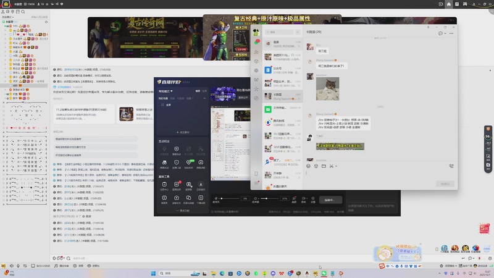This screenshot has height=278, width=494.
Task: Click the search magnifier in the channel panel top
Action: coord(23,12)
